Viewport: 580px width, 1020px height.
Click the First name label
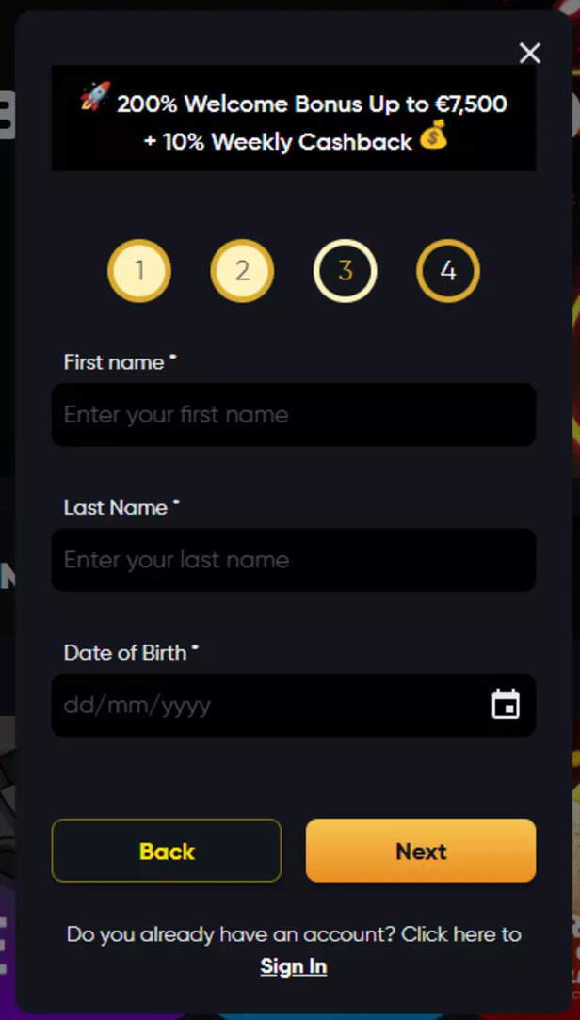(x=114, y=362)
